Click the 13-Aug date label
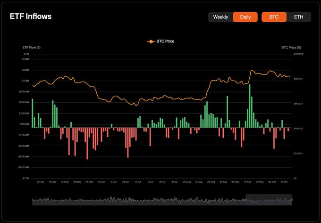The image size is (321, 223). click(199, 182)
